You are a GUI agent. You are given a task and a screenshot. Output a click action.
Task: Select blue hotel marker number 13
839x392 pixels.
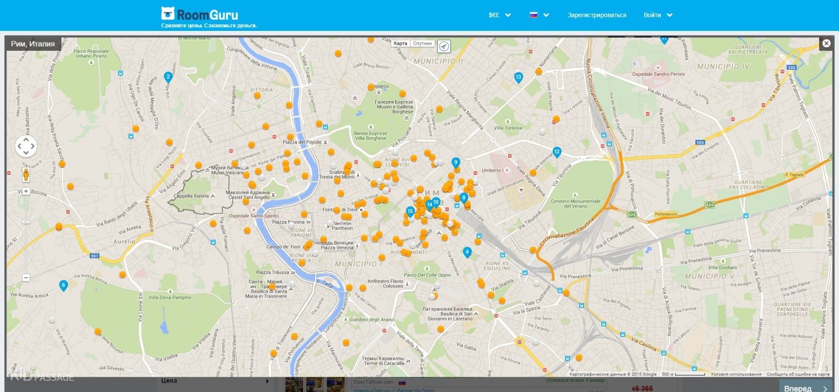518,78
